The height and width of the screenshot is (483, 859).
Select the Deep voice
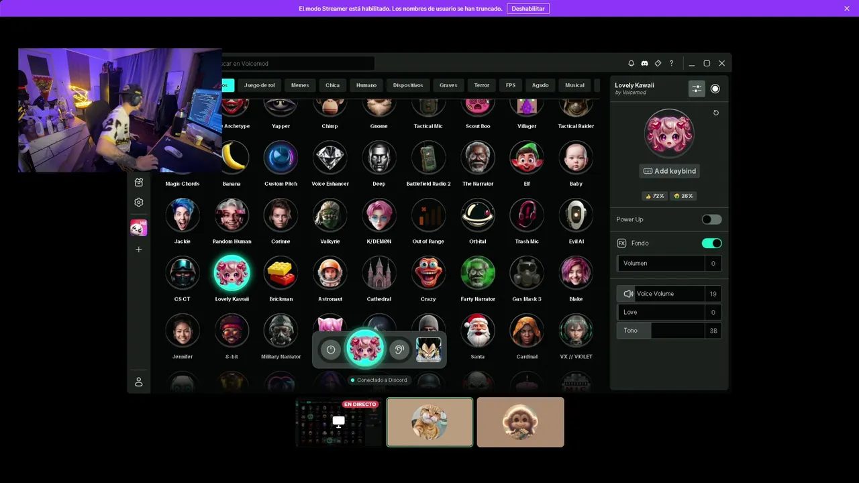click(x=379, y=158)
